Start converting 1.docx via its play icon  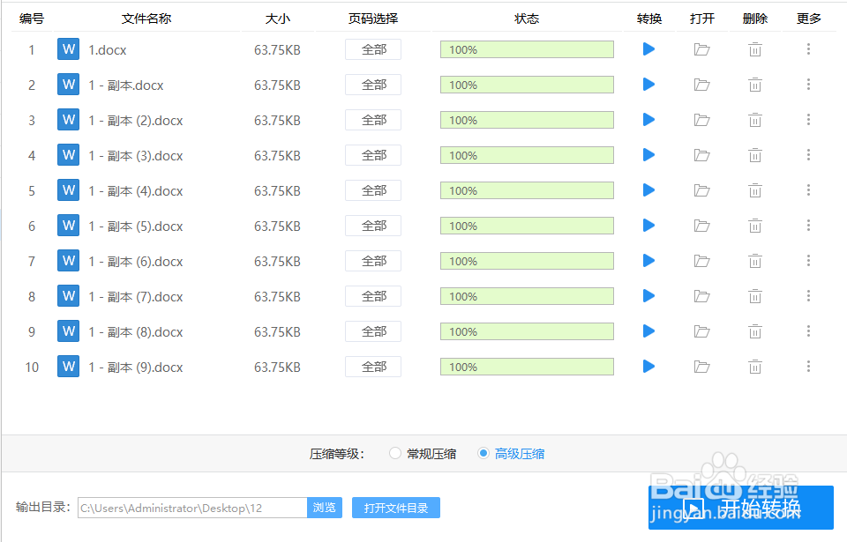[648, 49]
